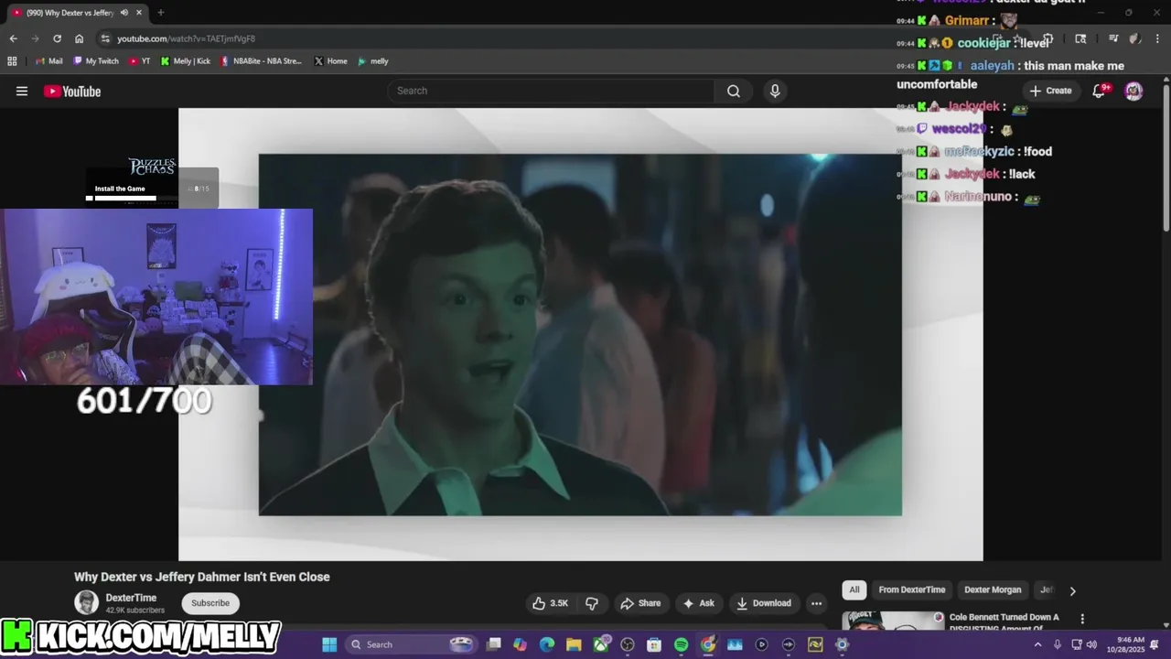Open the volume tray icon
Viewport: 1171px width, 659px height.
pyautogui.click(x=1091, y=644)
